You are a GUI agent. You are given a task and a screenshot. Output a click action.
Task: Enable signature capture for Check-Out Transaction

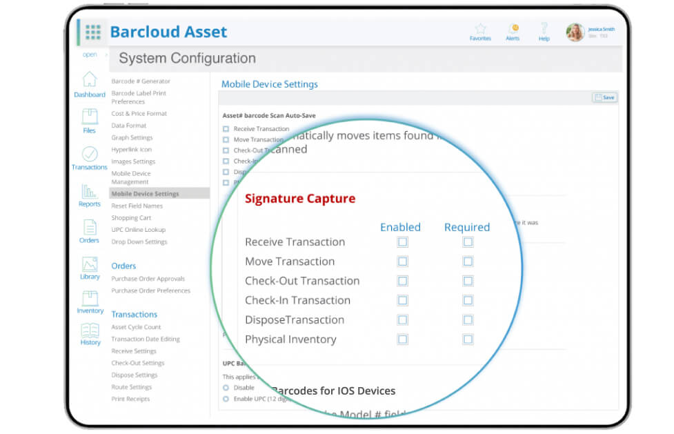click(402, 281)
